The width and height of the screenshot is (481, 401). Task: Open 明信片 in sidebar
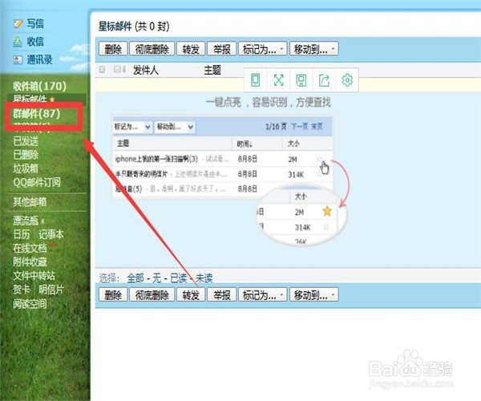[x=51, y=290]
